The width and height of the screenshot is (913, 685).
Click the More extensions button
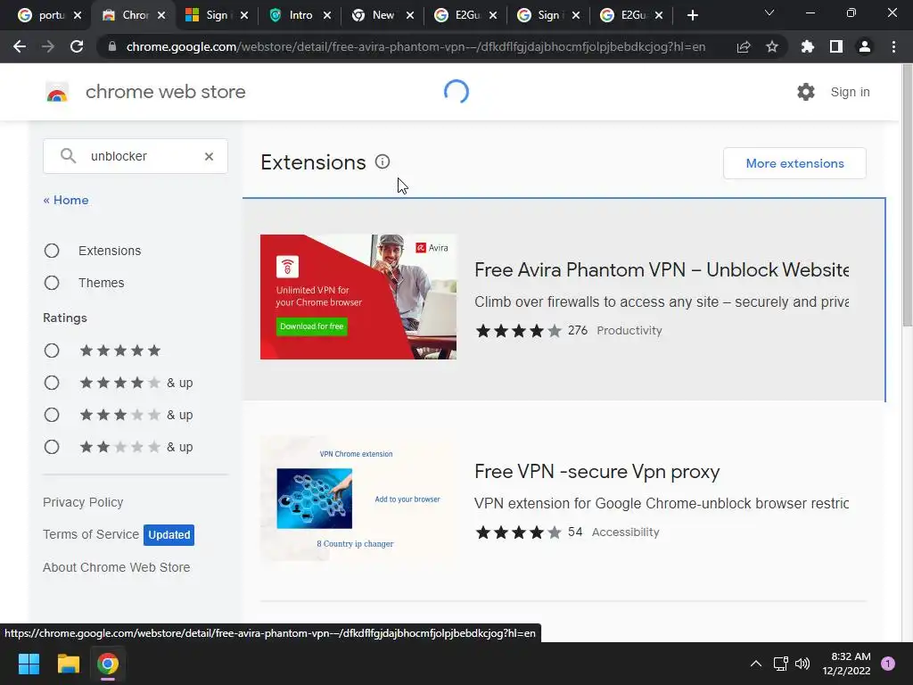pyautogui.click(x=794, y=163)
